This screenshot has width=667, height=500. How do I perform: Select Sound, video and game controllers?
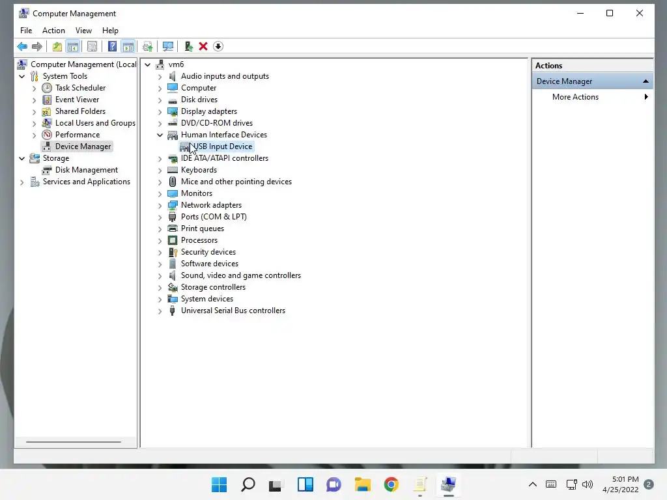[241, 275]
